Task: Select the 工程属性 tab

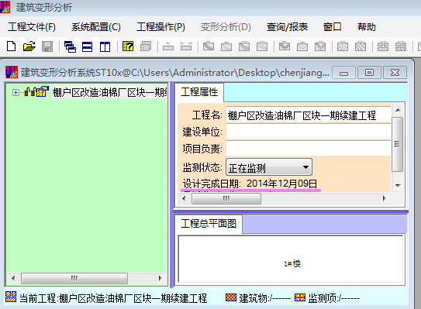Action: (199, 92)
